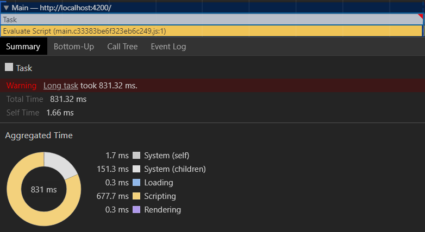Switch to the Bottom-Up tab
425x232 pixels.
[74, 47]
